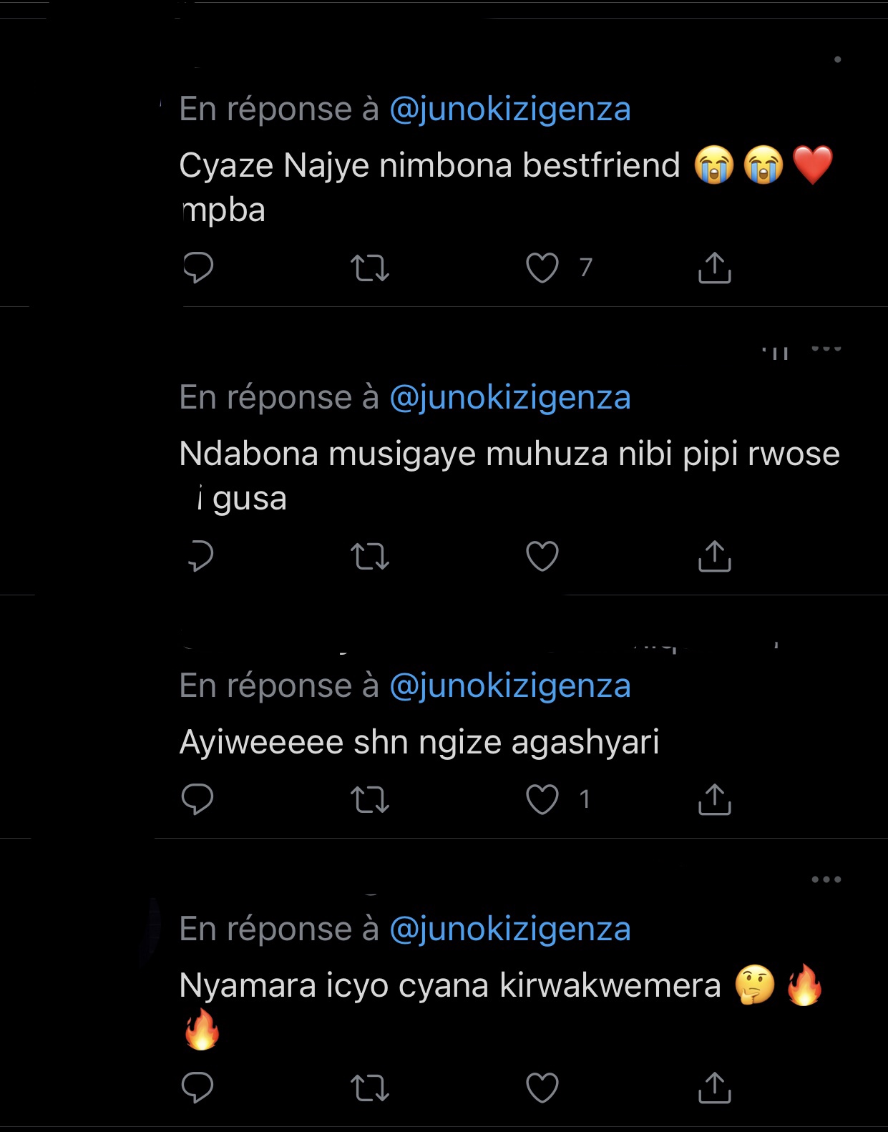The image size is (888, 1132).
Task: Reply to the 'Nyamara icyo cyana kirwakwemera' tweet
Action: coord(197,1088)
